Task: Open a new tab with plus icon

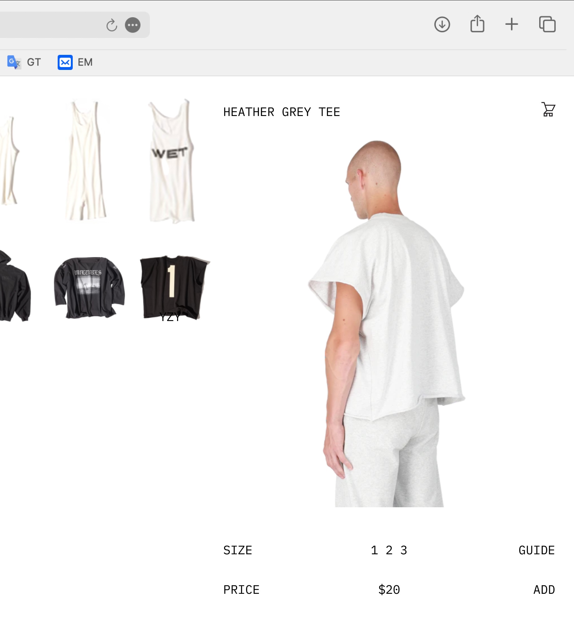Action: pos(512,24)
